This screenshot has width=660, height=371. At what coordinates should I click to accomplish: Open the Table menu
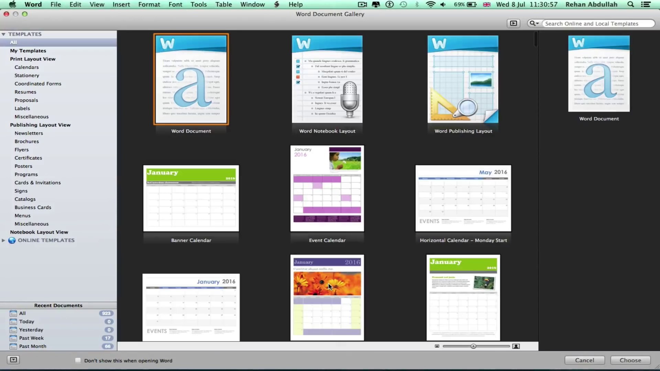(223, 4)
